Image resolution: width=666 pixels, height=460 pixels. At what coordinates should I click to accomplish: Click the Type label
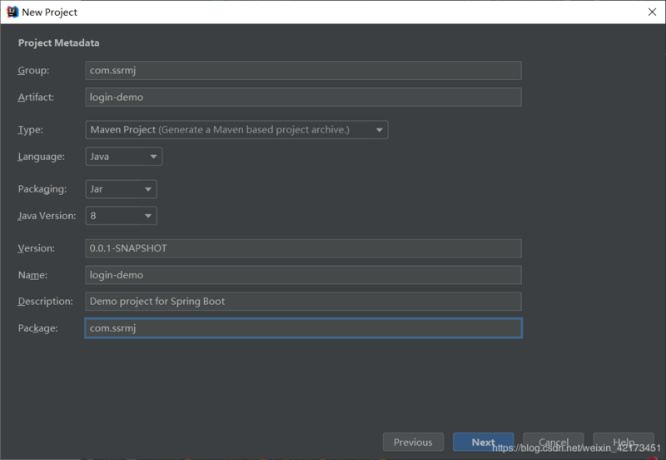pyautogui.click(x=30, y=130)
